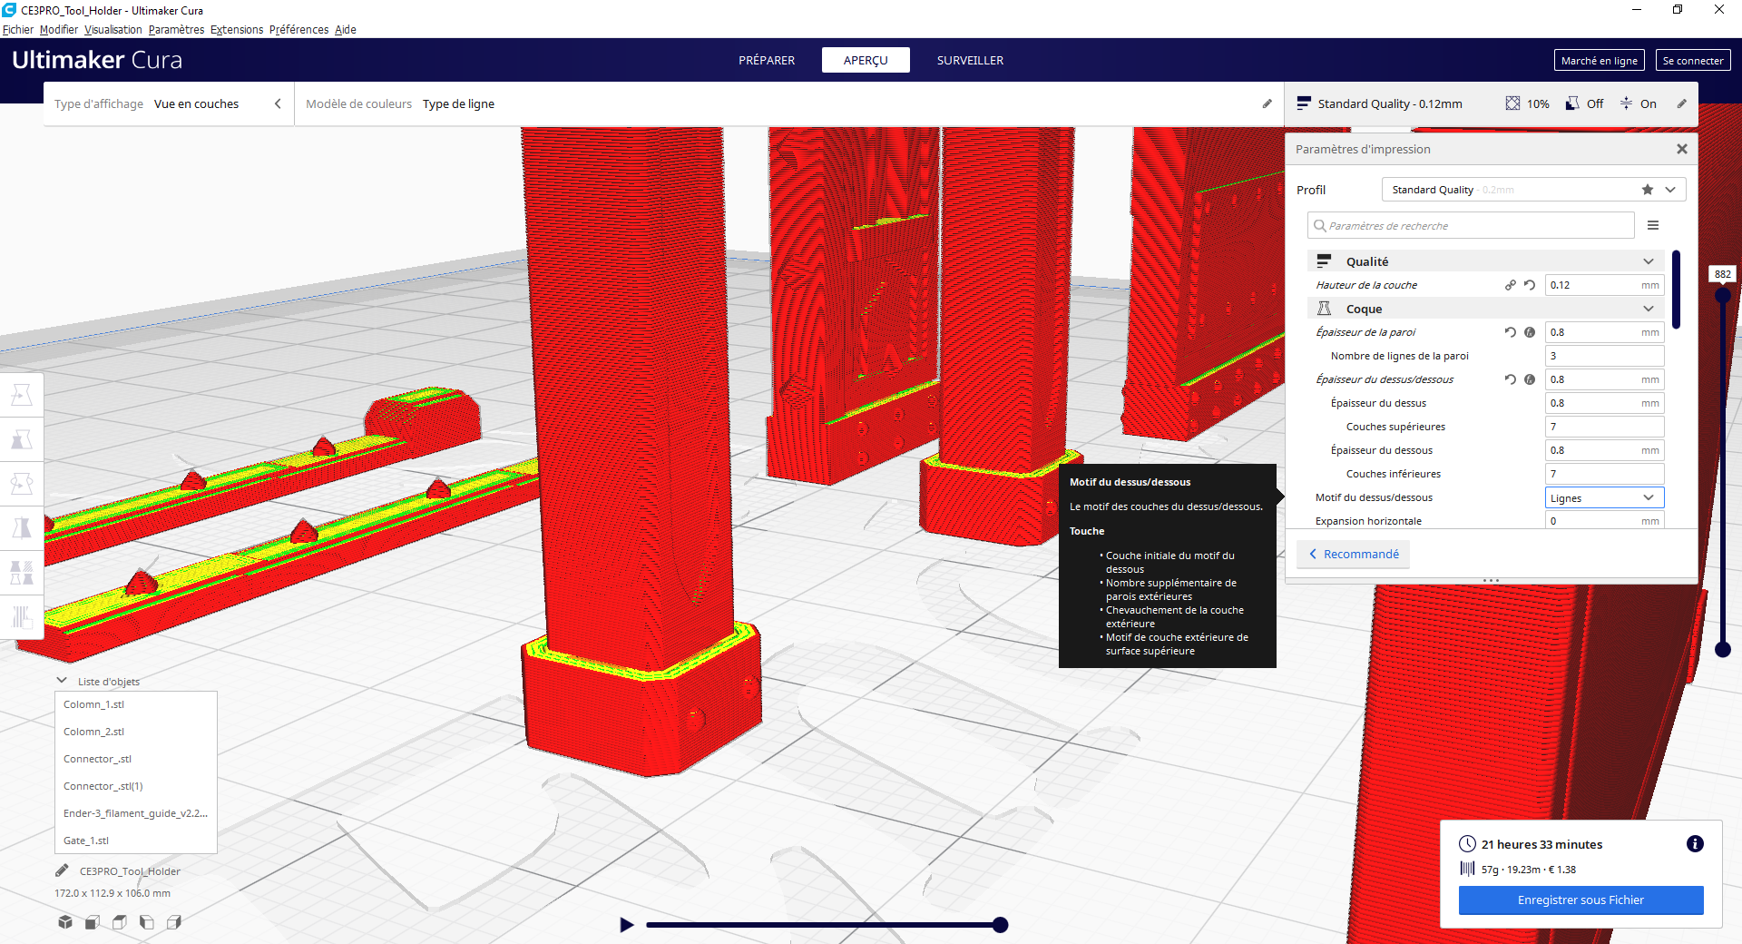Open the settings visibility hamburger menu
Image resolution: width=1742 pixels, height=944 pixels.
1653,225
